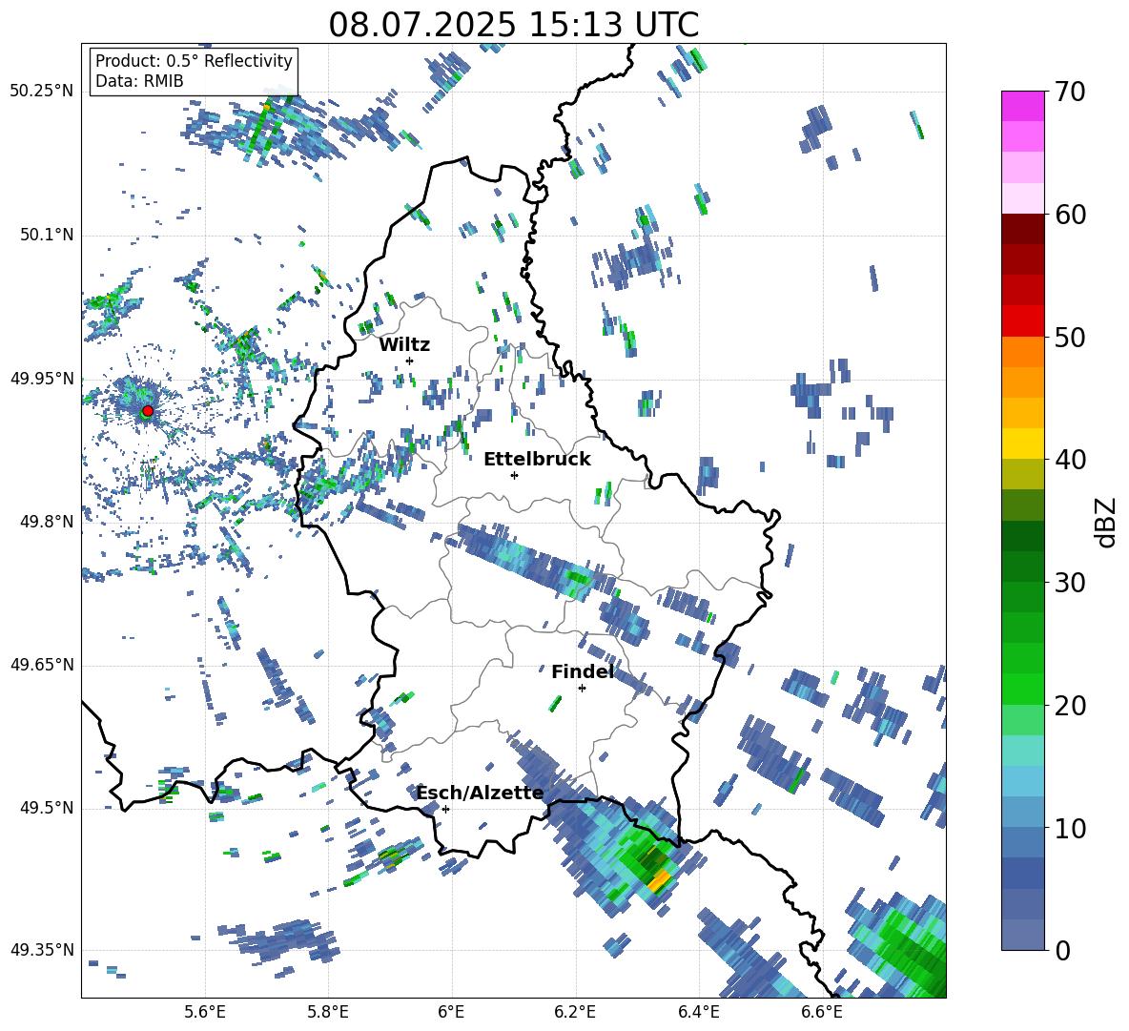The height and width of the screenshot is (1031, 1129).
Task: Click the 49.5°N latitude label
Action: tap(46, 808)
